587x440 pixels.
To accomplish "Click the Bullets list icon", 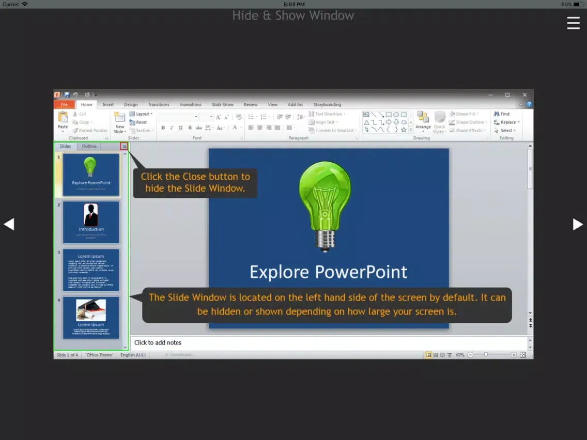I will [x=252, y=117].
